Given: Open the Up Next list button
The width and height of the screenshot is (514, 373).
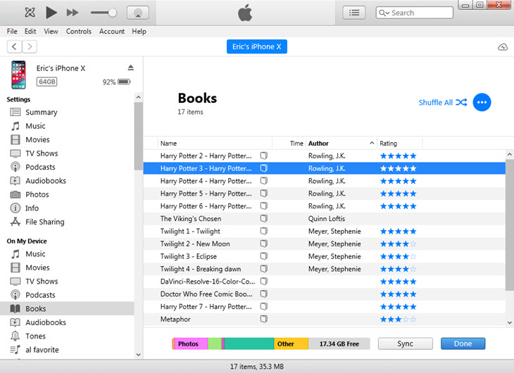Looking at the screenshot, I should coord(354,13).
